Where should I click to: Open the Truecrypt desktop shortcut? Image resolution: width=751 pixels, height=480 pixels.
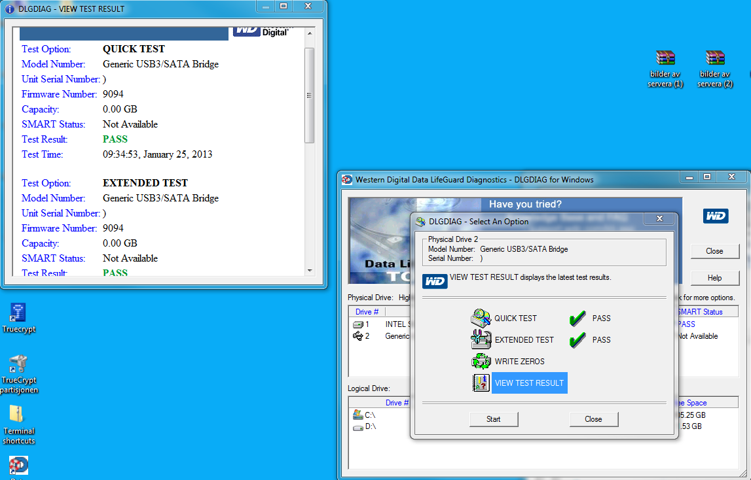(18, 318)
